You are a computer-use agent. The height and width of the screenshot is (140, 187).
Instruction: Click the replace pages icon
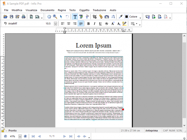[148, 17]
